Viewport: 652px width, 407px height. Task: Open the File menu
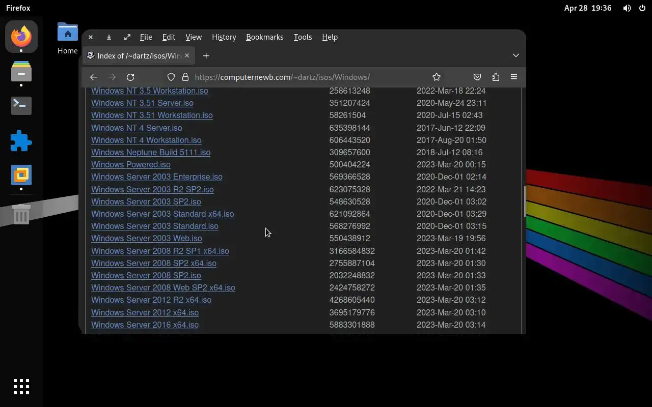coord(146,37)
